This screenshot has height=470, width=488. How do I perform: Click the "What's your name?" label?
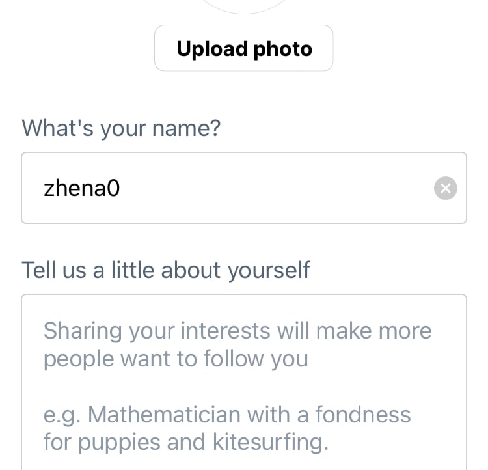(x=122, y=128)
